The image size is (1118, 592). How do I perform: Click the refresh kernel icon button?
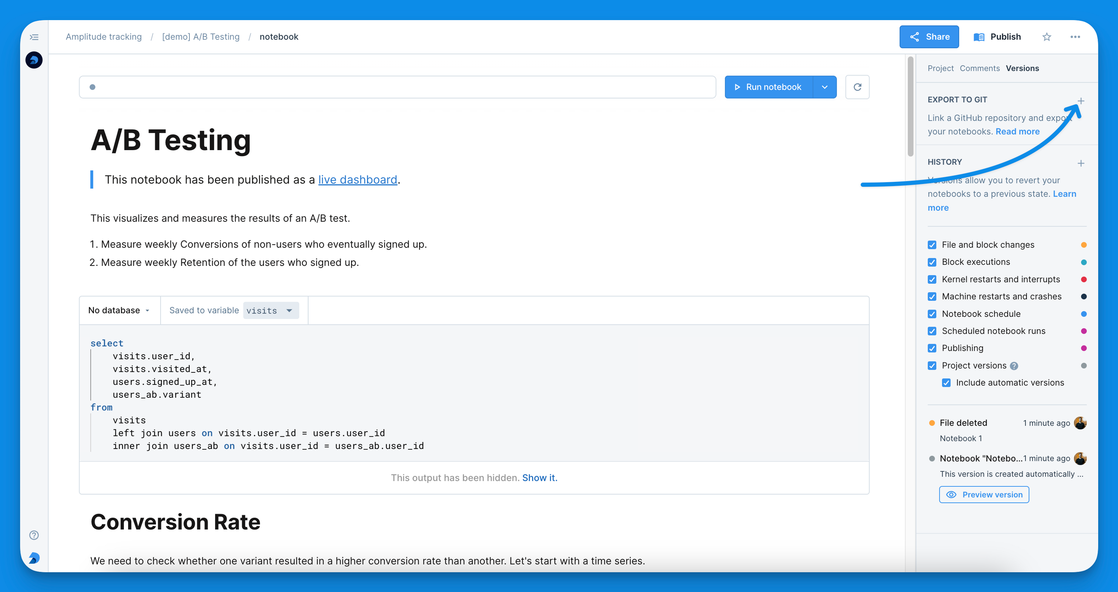point(857,87)
